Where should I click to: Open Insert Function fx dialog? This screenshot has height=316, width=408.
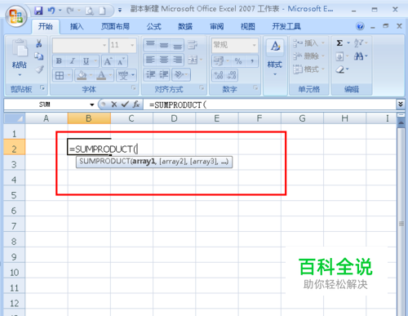coord(136,105)
